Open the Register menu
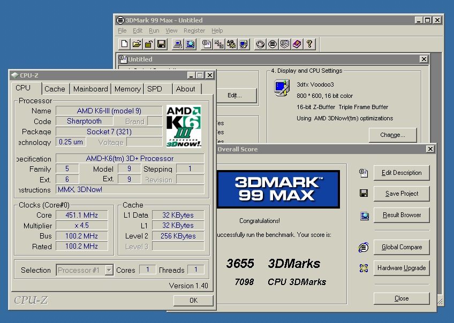 click(x=194, y=30)
